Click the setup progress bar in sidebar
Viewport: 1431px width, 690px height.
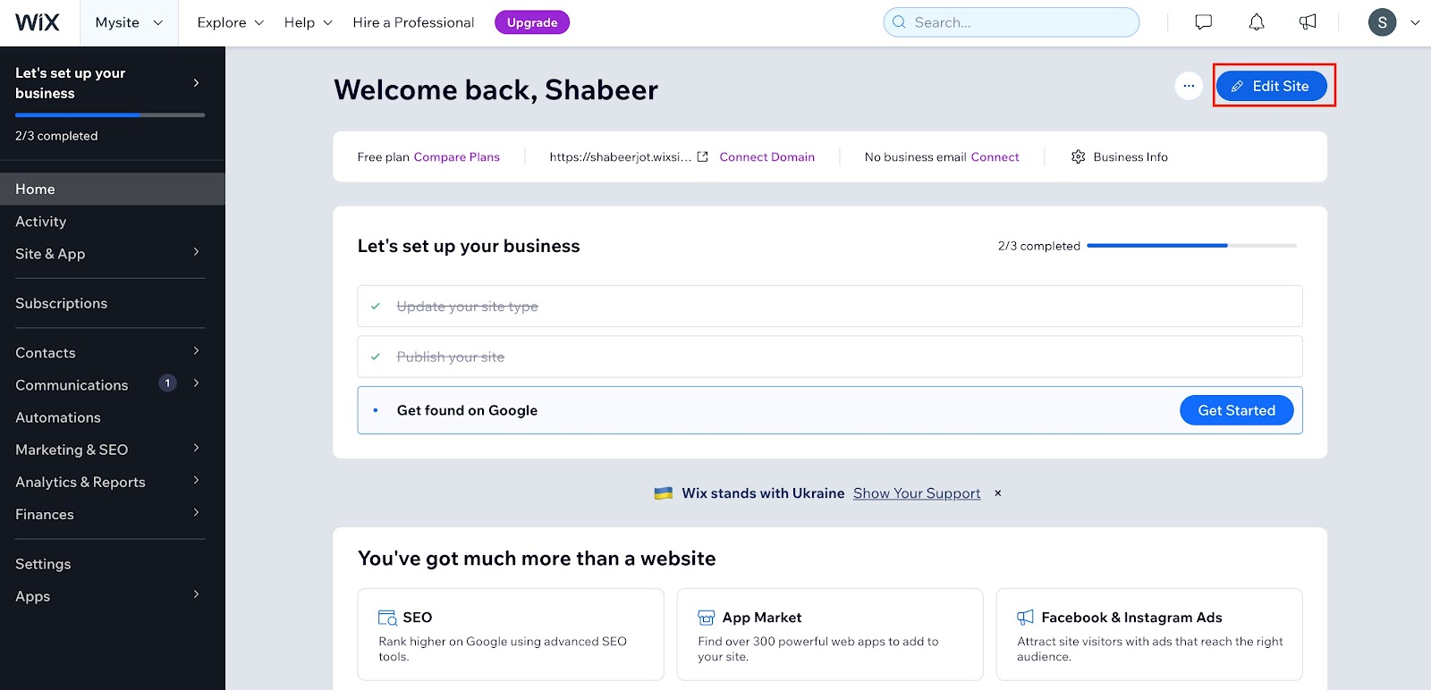point(110,115)
